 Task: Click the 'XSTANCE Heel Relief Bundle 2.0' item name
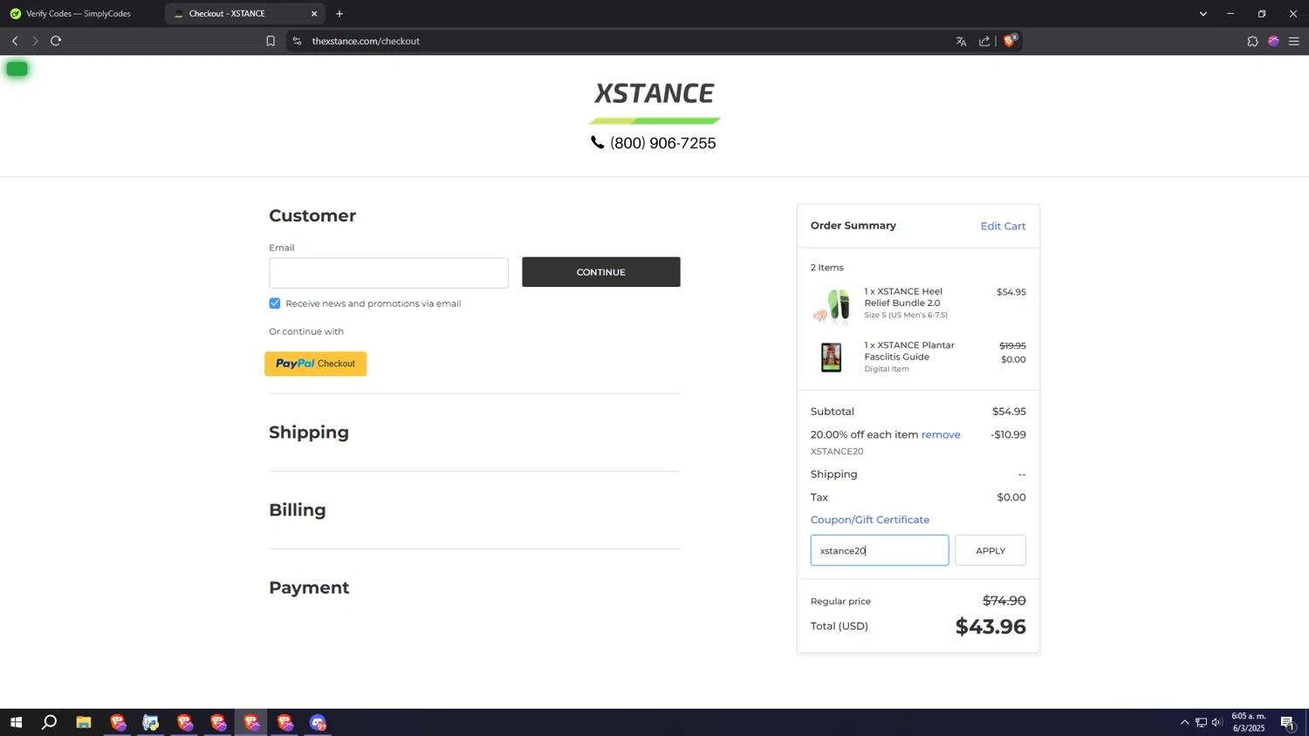click(903, 297)
